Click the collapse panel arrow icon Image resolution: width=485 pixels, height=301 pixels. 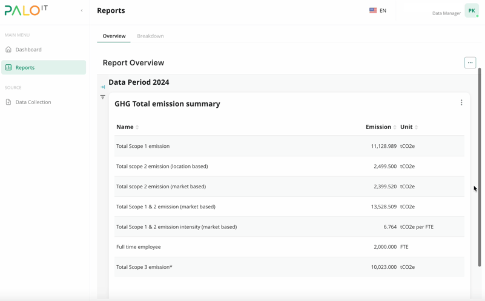103,87
